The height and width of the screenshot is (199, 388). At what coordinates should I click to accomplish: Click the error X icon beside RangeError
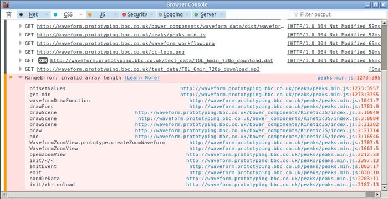pyautogui.click(x=11, y=77)
